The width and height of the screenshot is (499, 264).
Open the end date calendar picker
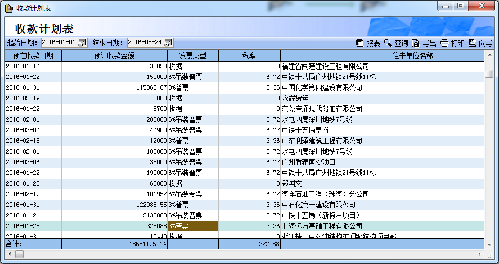168,43
